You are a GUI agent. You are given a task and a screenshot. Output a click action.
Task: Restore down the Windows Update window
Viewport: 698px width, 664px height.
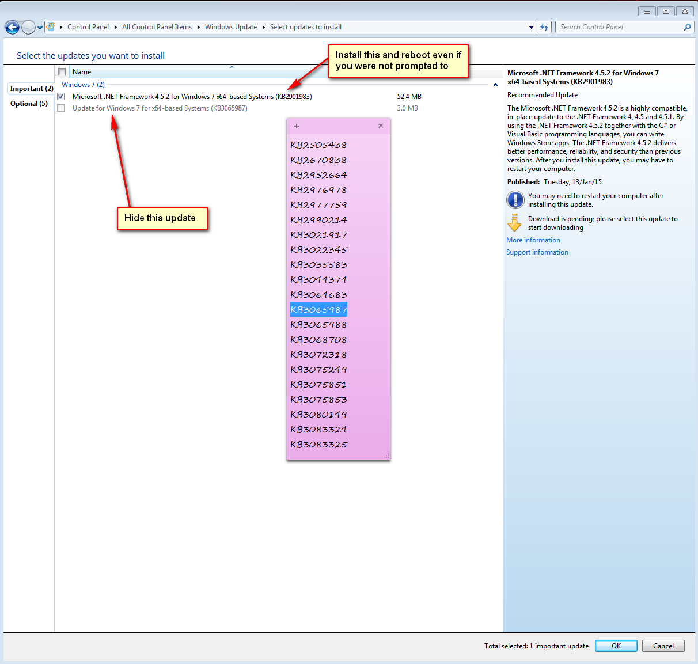tap(666, 12)
